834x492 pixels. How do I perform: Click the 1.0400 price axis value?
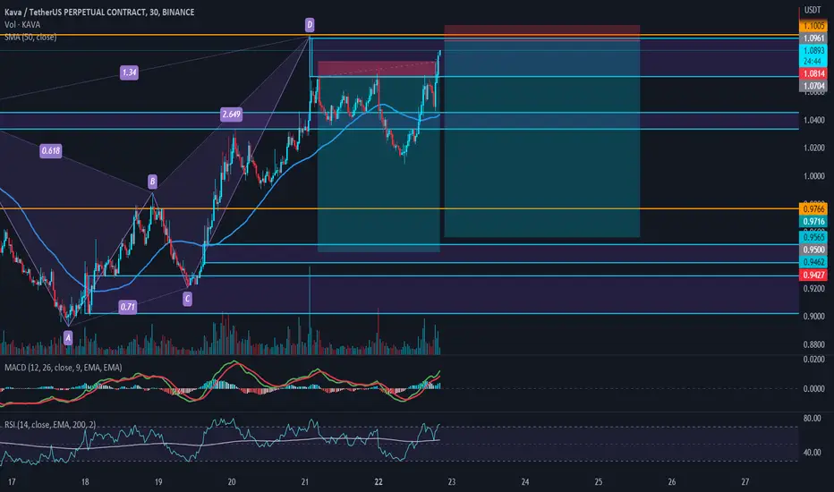814,120
